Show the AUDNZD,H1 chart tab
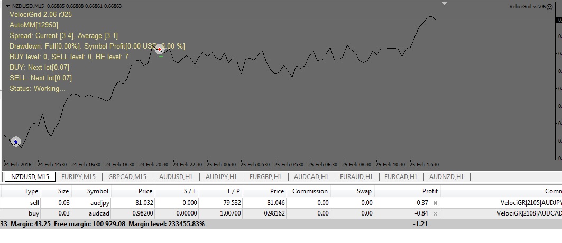Viewport: 562px width, 243px height. tap(446, 177)
